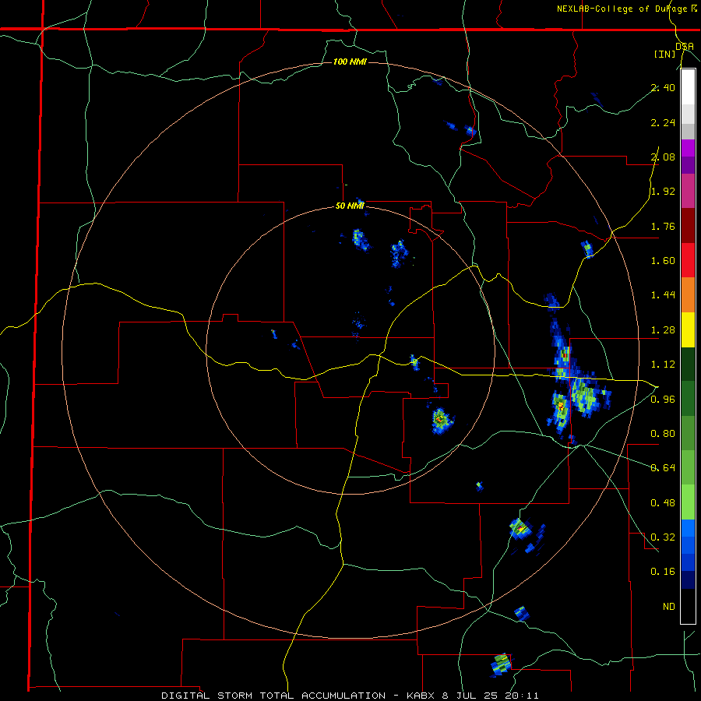Click the 2.08 legend value
Viewport: 701px width, 701px height.
pos(663,157)
